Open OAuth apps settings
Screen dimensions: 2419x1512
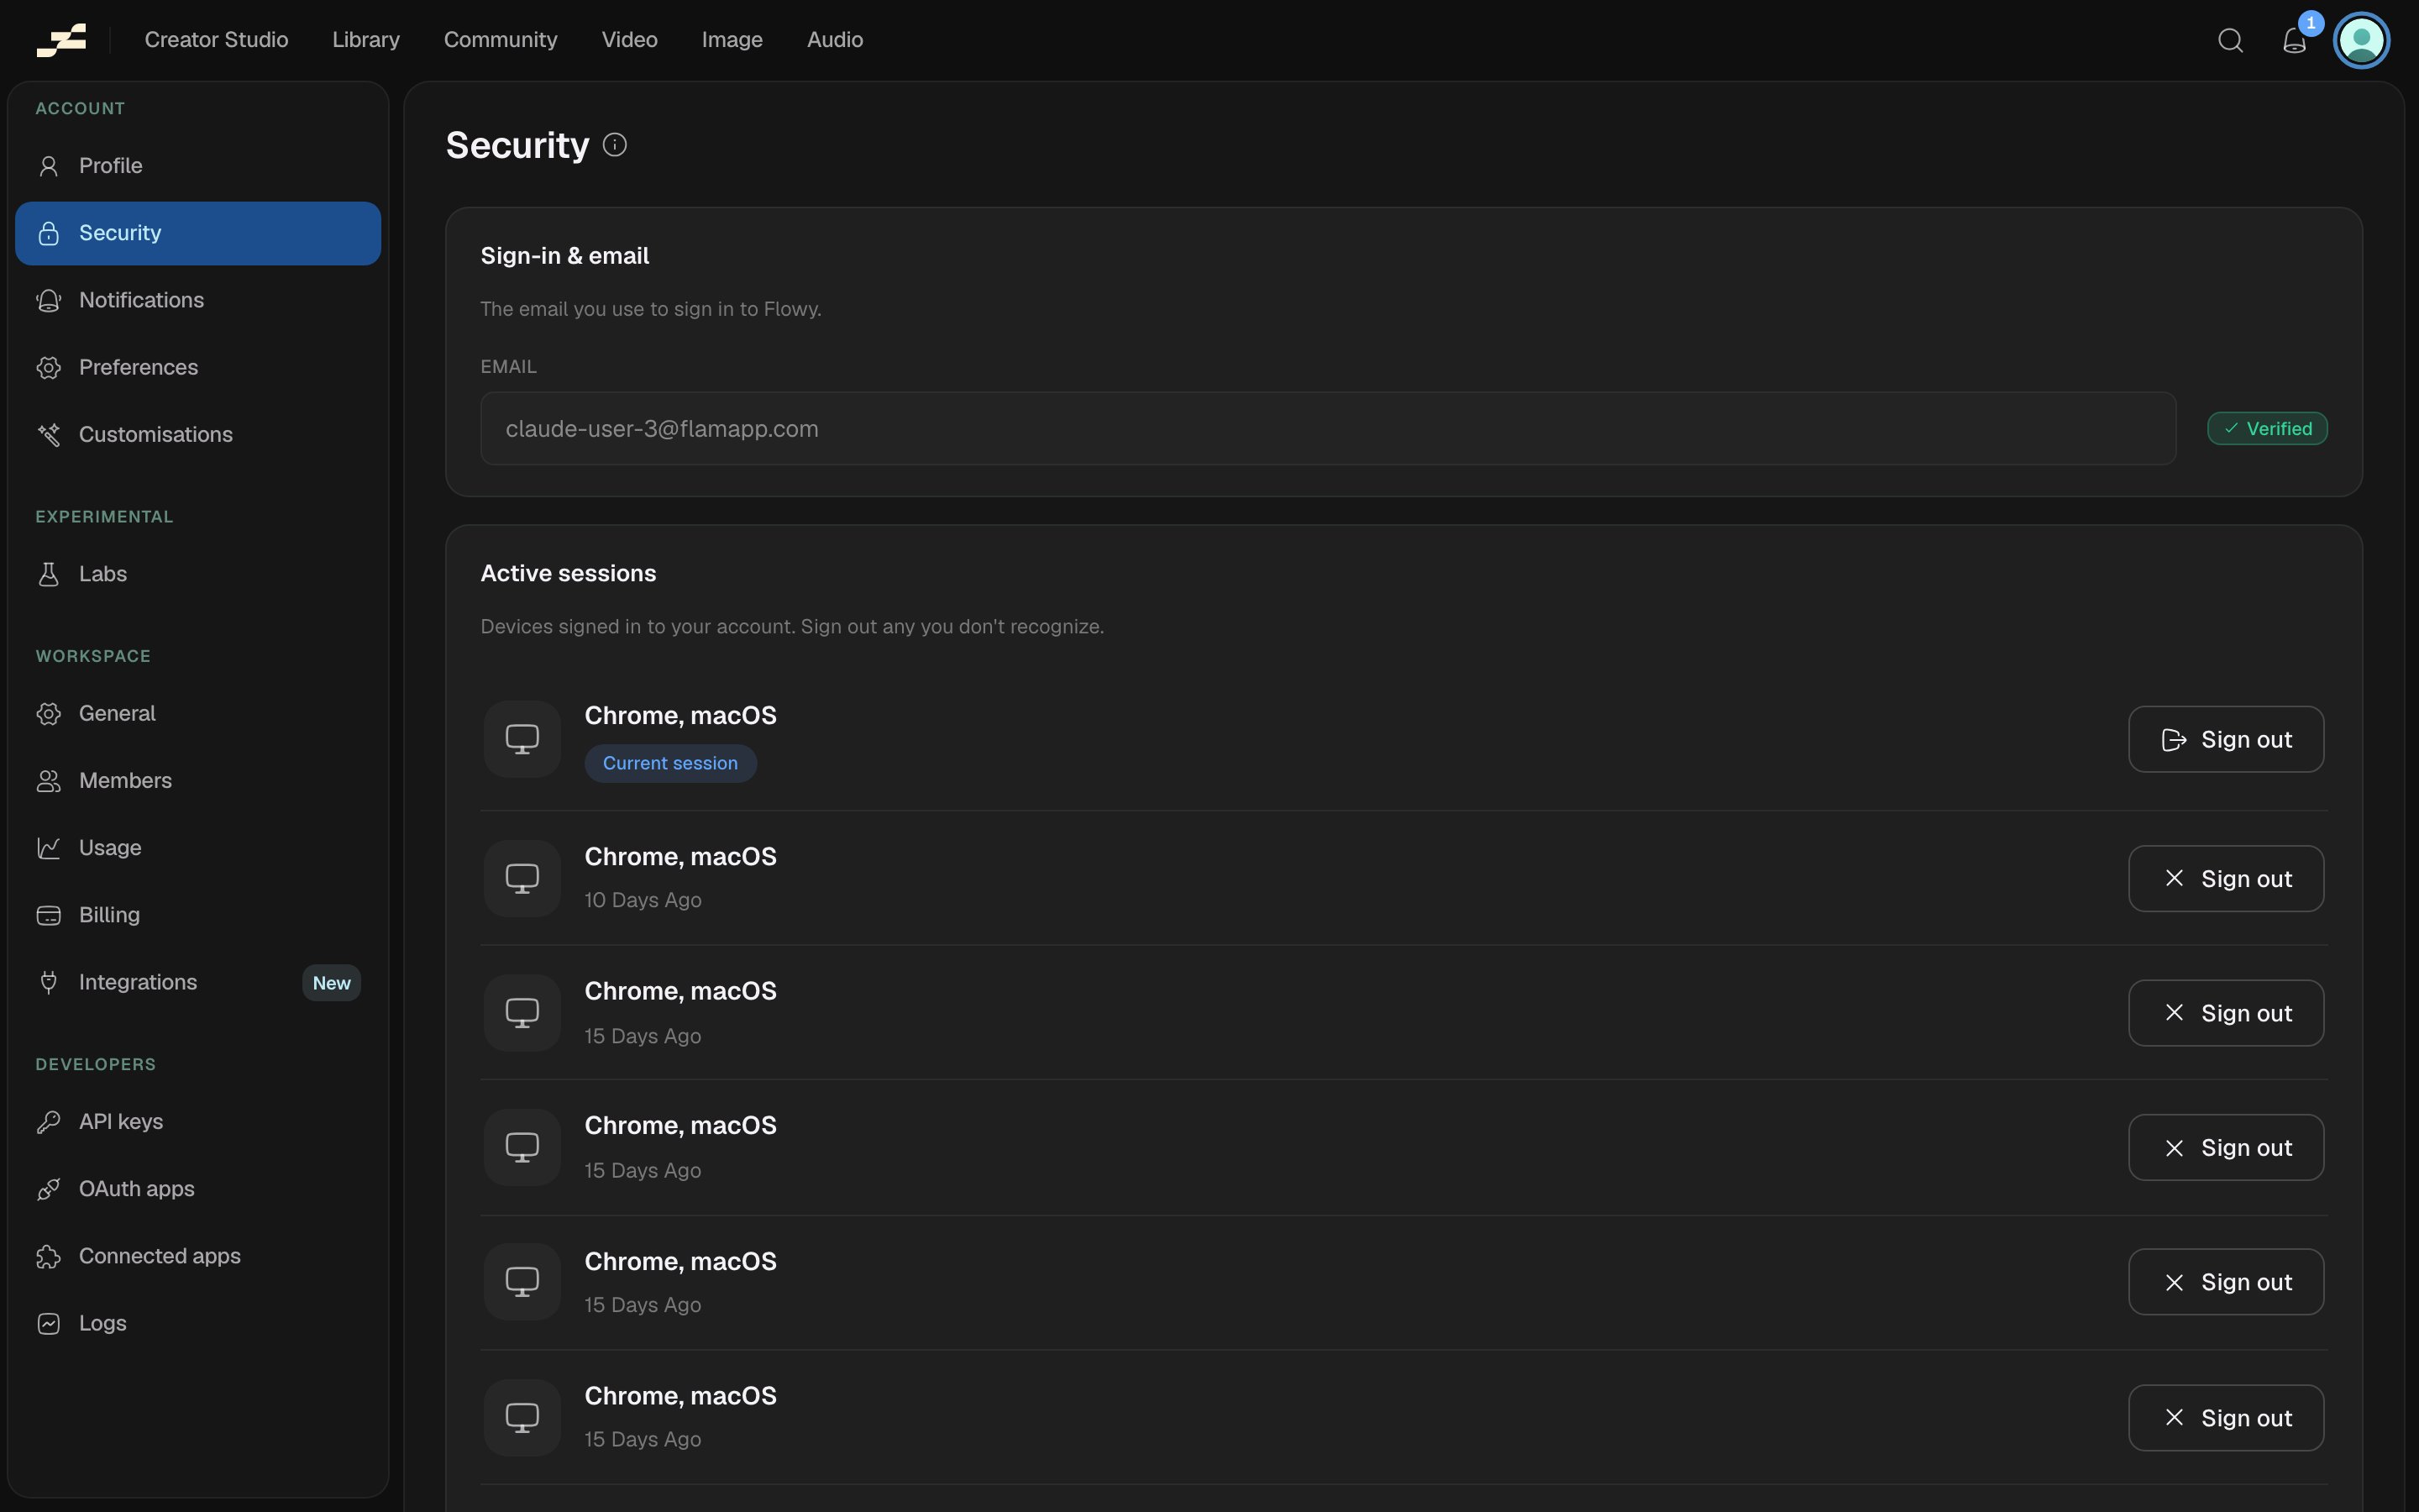point(198,1189)
